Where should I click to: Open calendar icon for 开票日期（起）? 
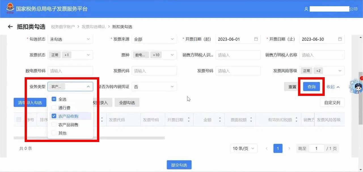256,39
